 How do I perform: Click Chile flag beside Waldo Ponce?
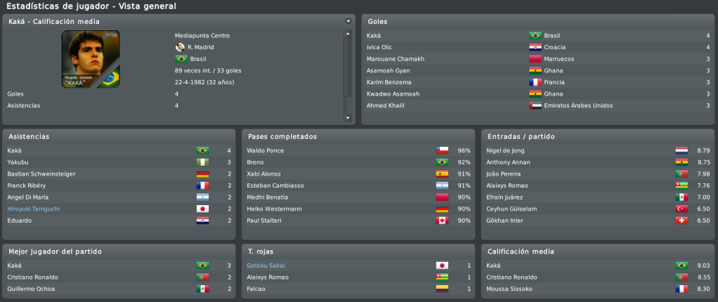coord(442,150)
